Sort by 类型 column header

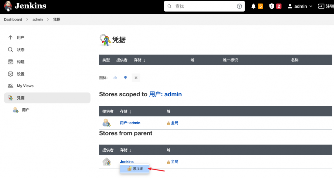(x=106, y=60)
